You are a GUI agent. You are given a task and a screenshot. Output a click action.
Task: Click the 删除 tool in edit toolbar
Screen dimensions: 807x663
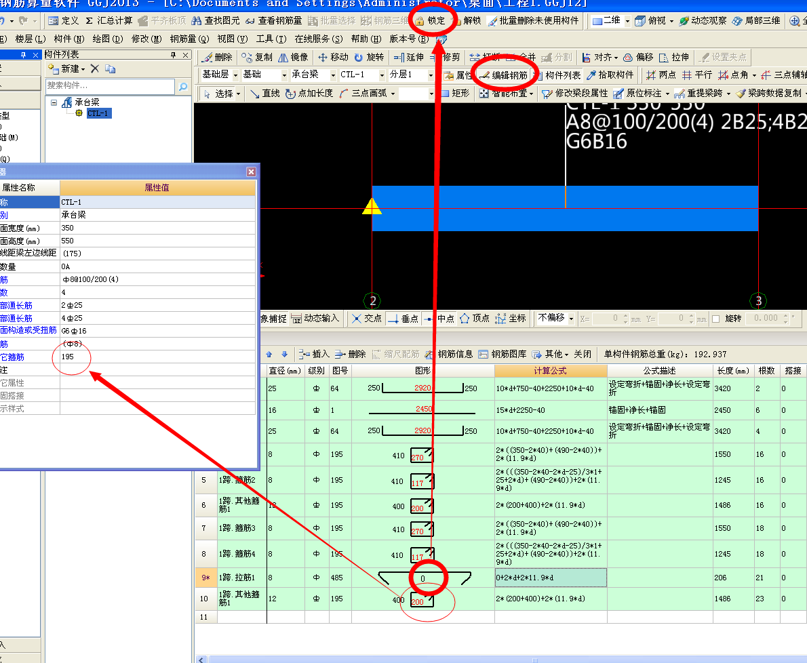pos(217,57)
